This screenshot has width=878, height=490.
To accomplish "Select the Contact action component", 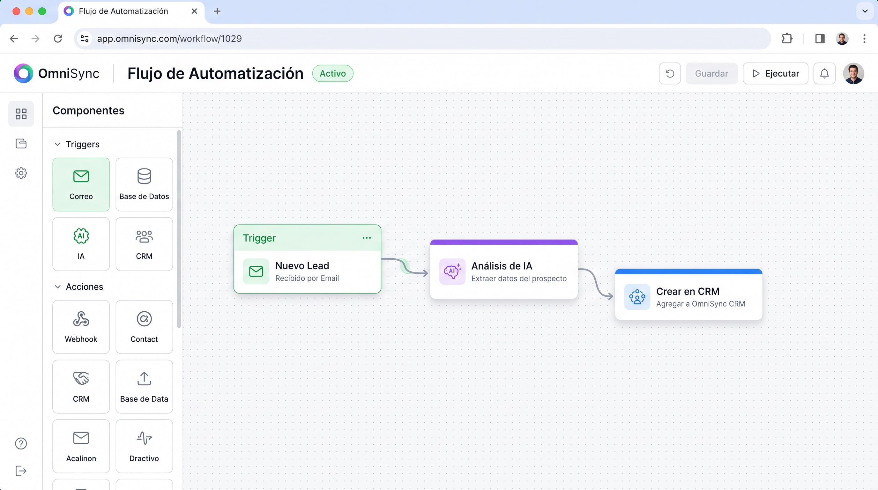I will coord(144,327).
